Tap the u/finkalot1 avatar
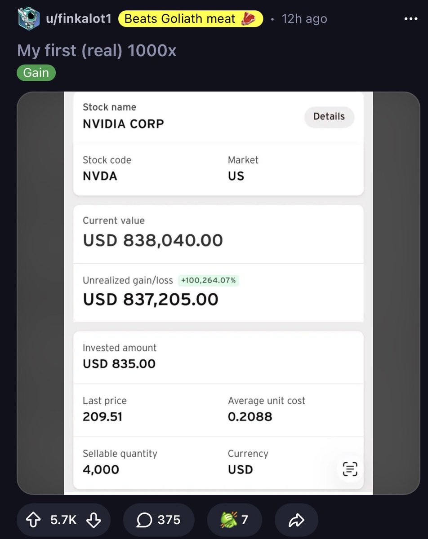428x539 pixels. (29, 19)
